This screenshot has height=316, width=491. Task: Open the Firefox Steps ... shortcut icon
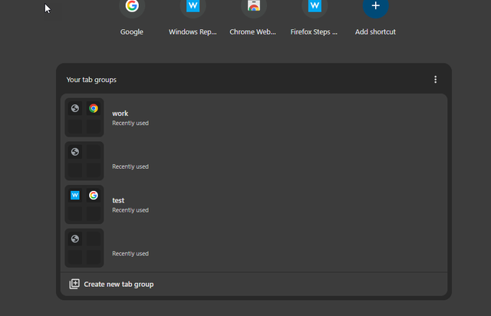click(315, 5)
